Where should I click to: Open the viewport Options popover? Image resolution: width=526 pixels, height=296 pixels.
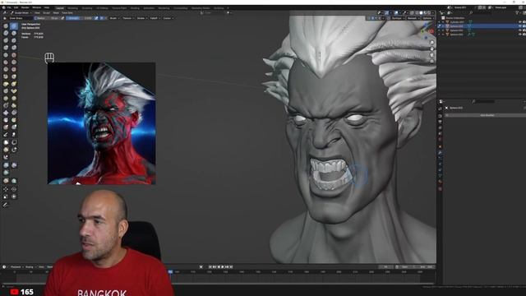[427, 18]
